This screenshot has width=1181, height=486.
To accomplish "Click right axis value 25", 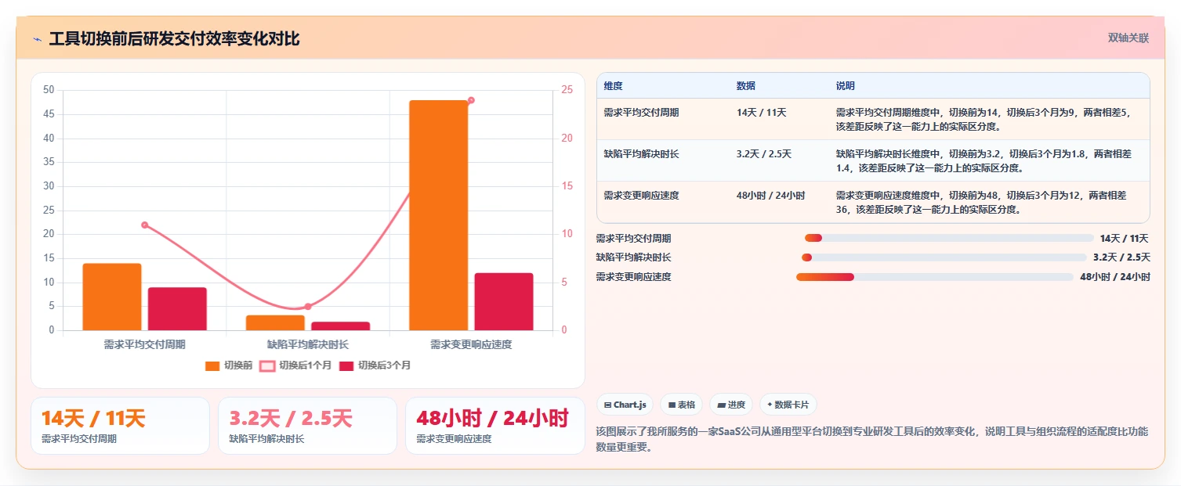I will point(568,90).
